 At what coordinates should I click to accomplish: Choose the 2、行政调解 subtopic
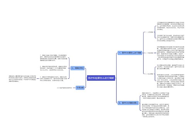tap(149, 53)
